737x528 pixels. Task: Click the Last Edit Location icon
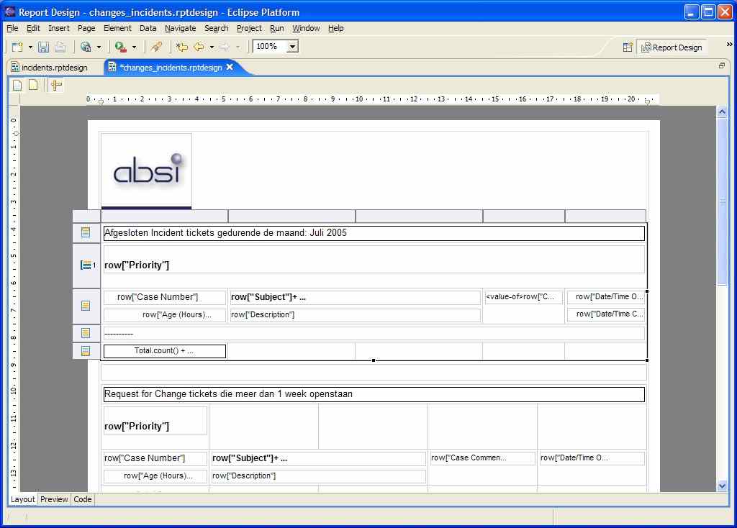pos(182,47)
